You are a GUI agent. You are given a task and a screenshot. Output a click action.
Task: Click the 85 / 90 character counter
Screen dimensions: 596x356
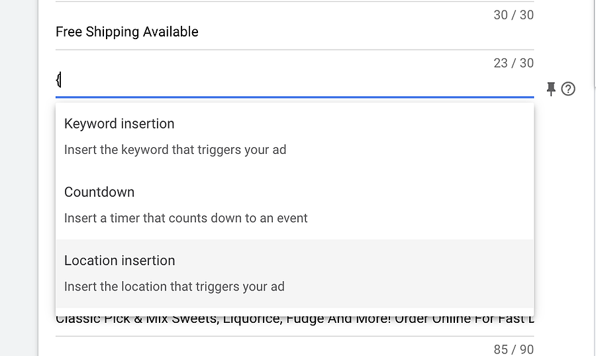click(x=513, y=349)
